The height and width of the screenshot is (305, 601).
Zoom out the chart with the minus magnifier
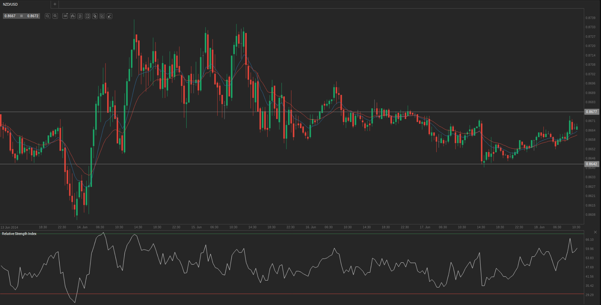(48, 16)
